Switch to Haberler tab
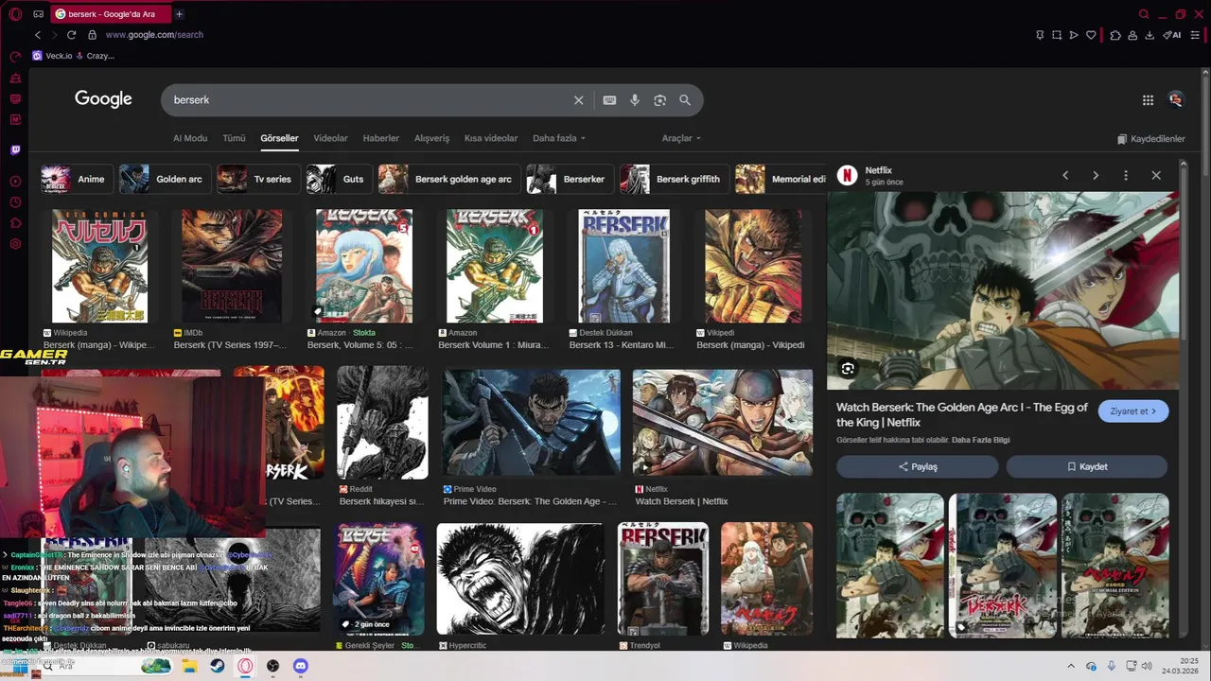1211x681 pixels. click(x=381, y=138)
